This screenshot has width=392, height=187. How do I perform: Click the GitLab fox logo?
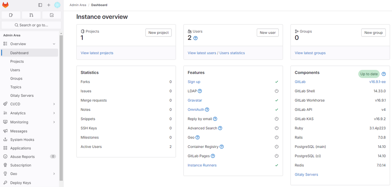(6, 5)
